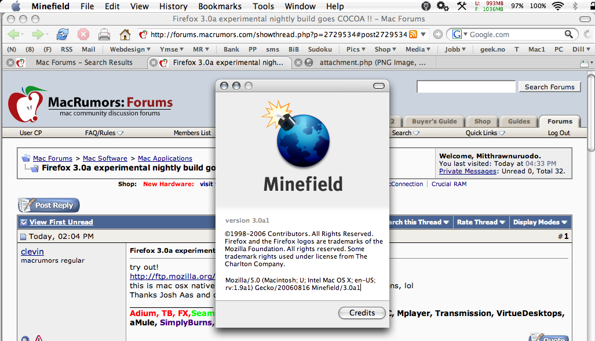The height and width of the screenshot is (341, 595).
Task: Click the Apple menu icon
Action: click(x=16, y=6)
